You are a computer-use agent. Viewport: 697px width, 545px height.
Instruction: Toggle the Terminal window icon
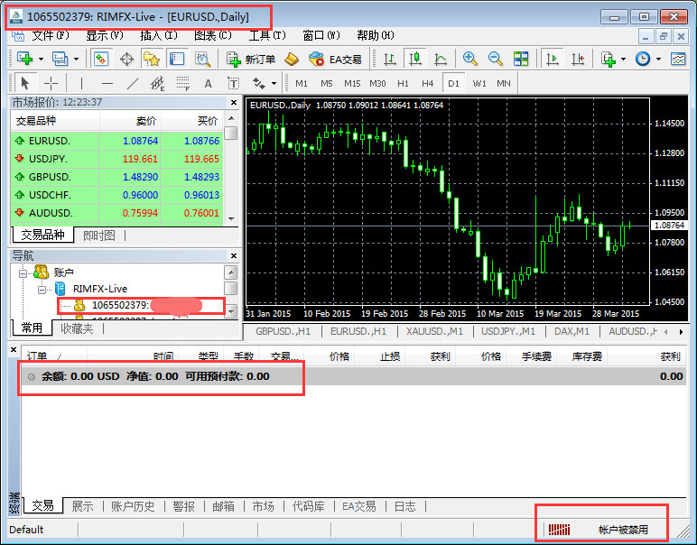tap(177, 59)
